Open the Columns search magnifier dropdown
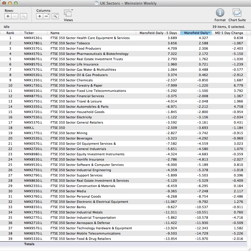Viewport: 251px width, 251px height. 55,16
